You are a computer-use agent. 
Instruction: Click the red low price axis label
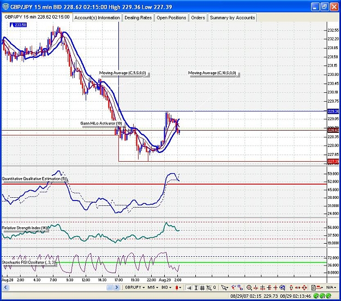pos(333,161)
